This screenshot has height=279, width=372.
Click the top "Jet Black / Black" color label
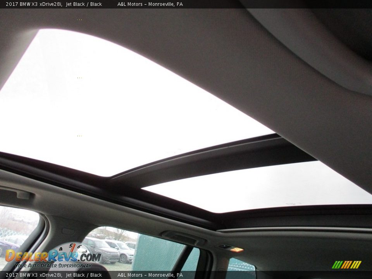(x=84, y=4)
